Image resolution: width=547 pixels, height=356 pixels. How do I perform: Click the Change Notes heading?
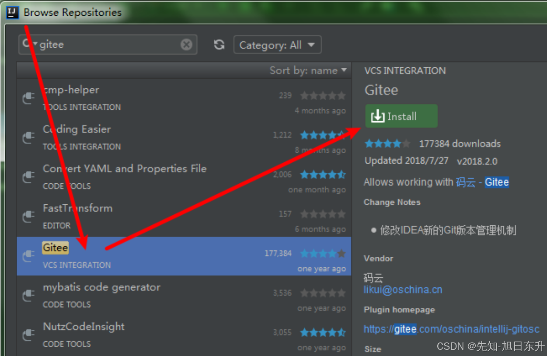[x=392, y=202]
